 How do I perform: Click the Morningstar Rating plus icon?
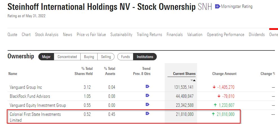[x=218, y=6]
